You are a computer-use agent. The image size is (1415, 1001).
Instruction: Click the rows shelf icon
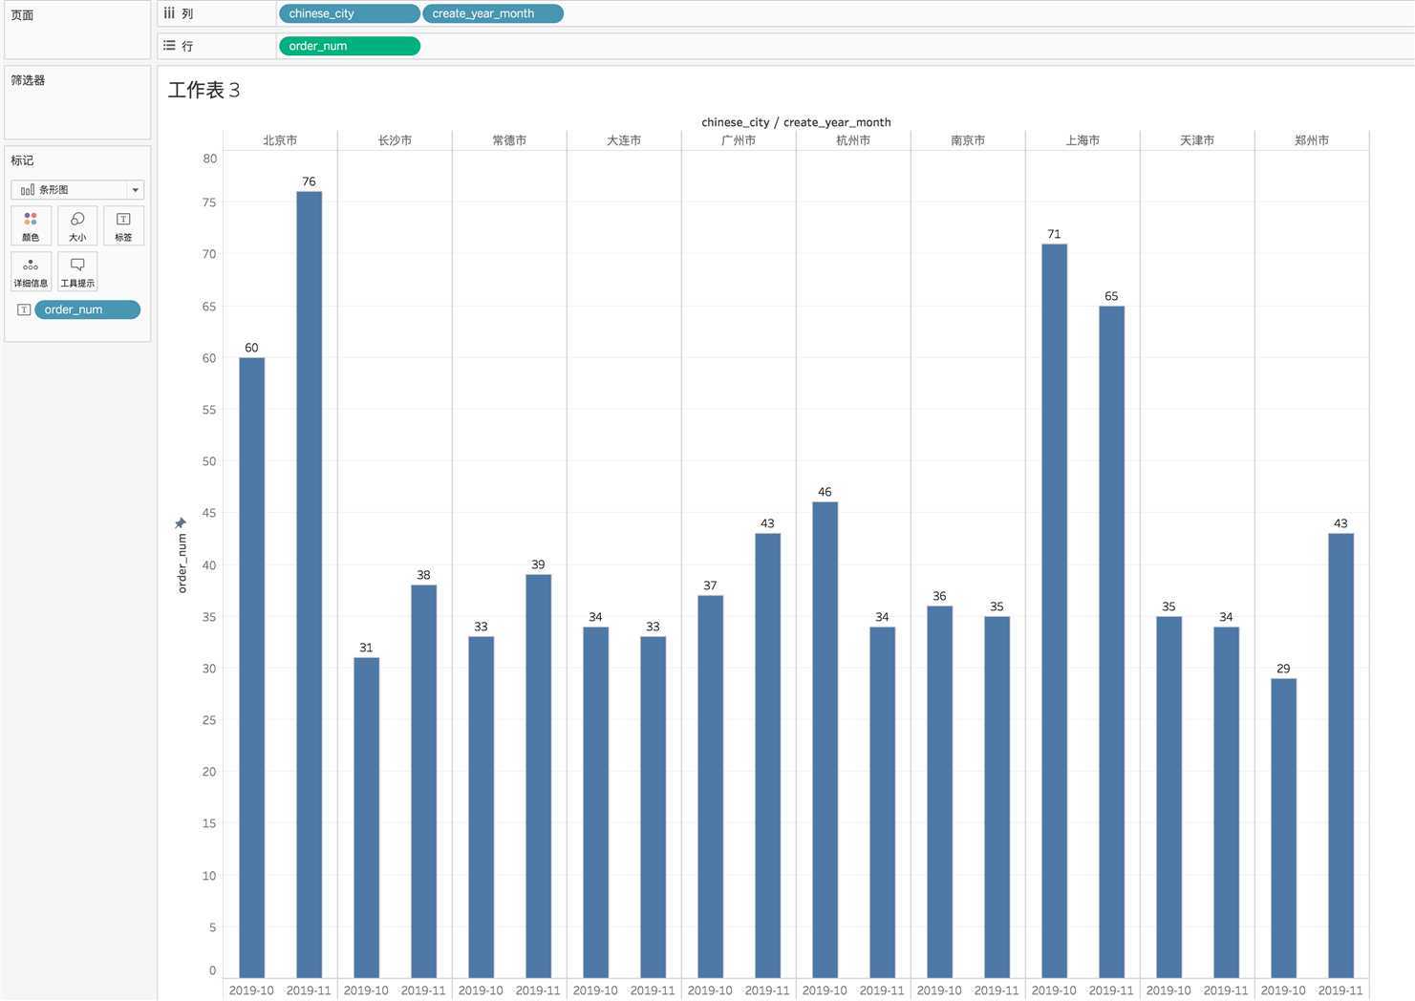[x=169, y=45]
